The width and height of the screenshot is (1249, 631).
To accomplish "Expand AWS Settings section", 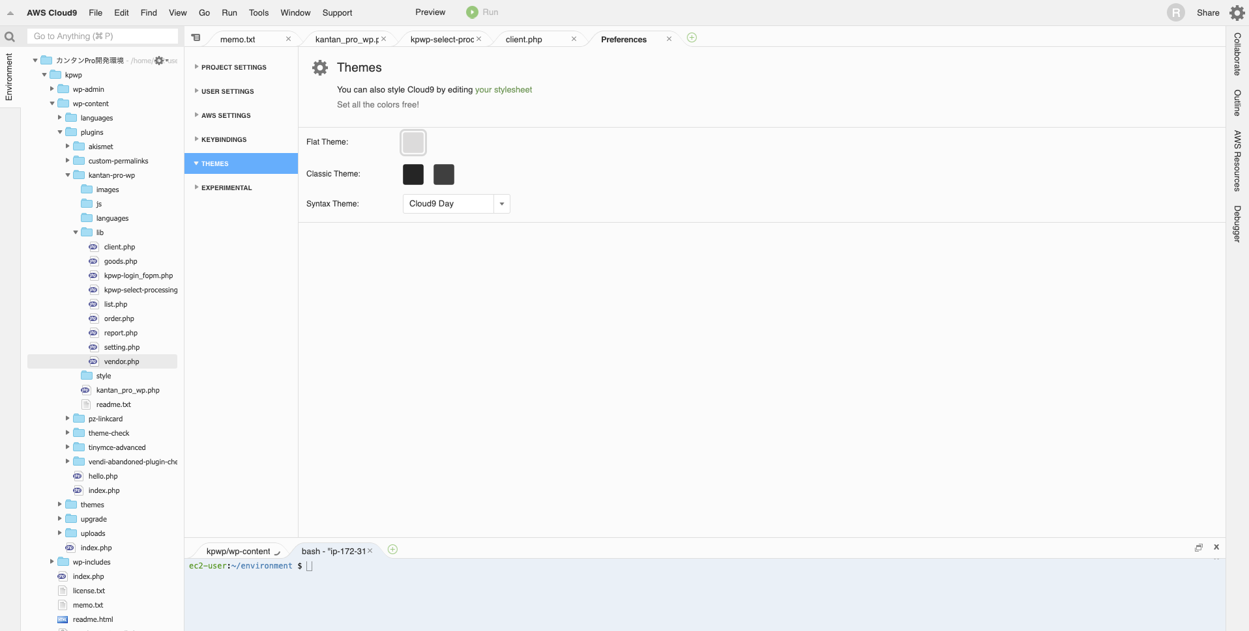I will (226, 115).
